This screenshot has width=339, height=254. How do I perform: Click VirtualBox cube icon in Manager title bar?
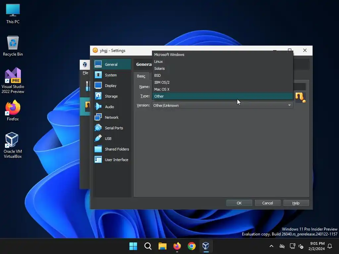pos(85,64)
